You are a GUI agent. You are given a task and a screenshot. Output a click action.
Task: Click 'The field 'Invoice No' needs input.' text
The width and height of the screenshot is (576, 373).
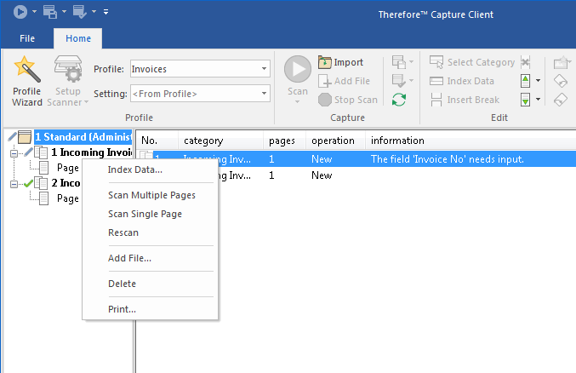447,159
